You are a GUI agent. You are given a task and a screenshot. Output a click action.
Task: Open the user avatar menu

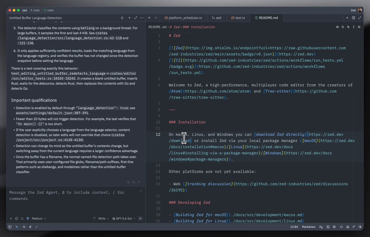pos(360,10)
